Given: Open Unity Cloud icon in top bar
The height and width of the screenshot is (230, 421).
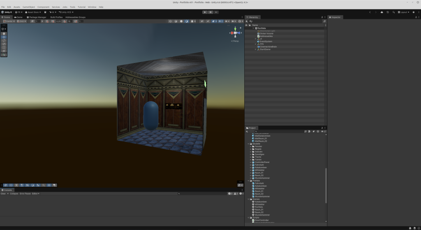Looking at the screenshot, I should pyautogui.click(x=382, y=12).
